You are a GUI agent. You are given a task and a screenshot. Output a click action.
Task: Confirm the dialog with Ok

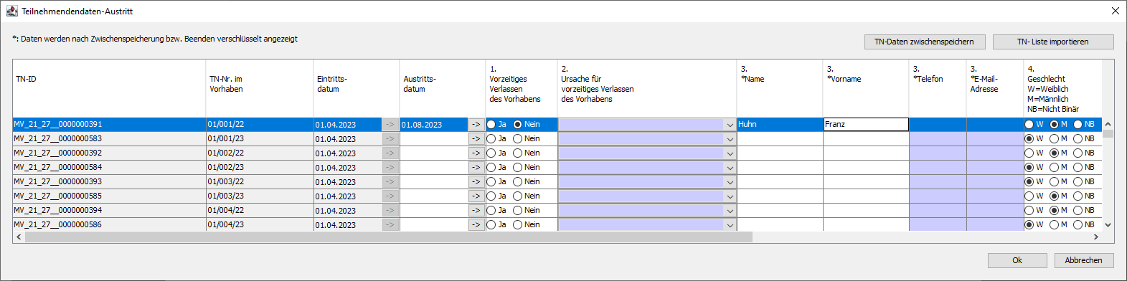click(x=1017, y=260)
